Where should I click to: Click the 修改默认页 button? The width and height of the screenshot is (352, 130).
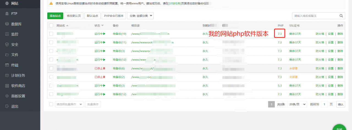point(74,16)
